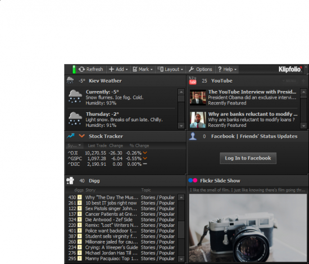Click the Flickr blue and pink dots icon
This screenshot has height=264, width=309.
(193, 180)
